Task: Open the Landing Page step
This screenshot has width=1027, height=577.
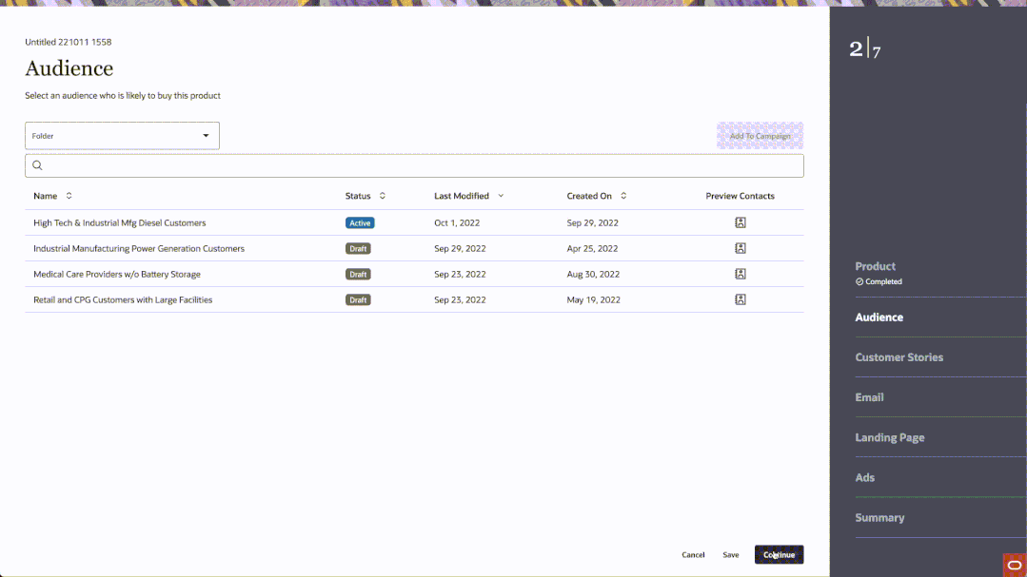Action: tap(889, 437)
